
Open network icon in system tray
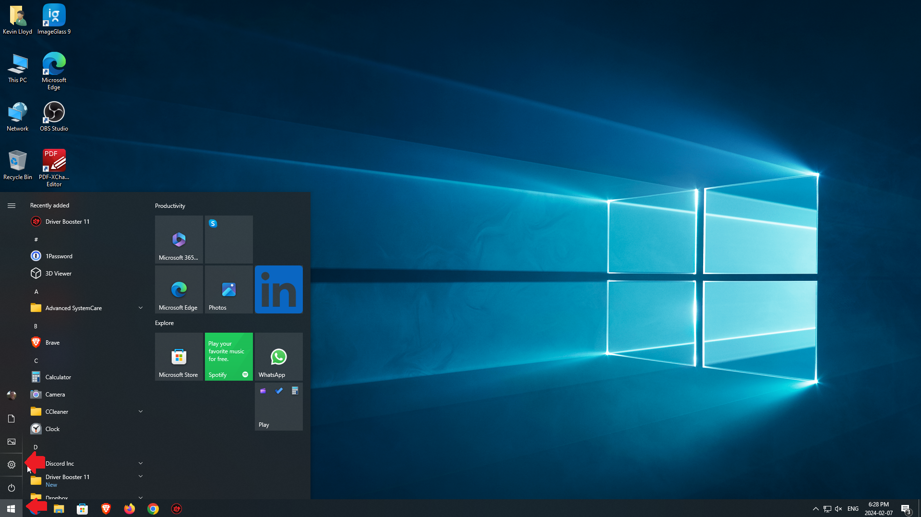coord(827,509)
